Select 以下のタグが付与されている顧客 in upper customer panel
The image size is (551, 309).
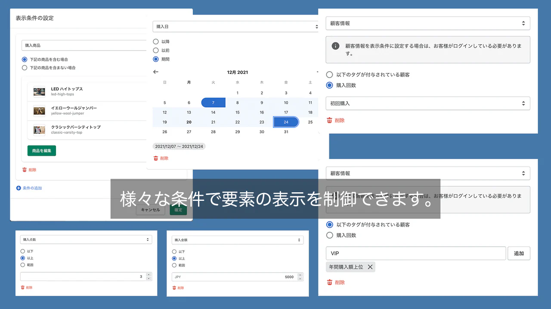tap(330, 75)
